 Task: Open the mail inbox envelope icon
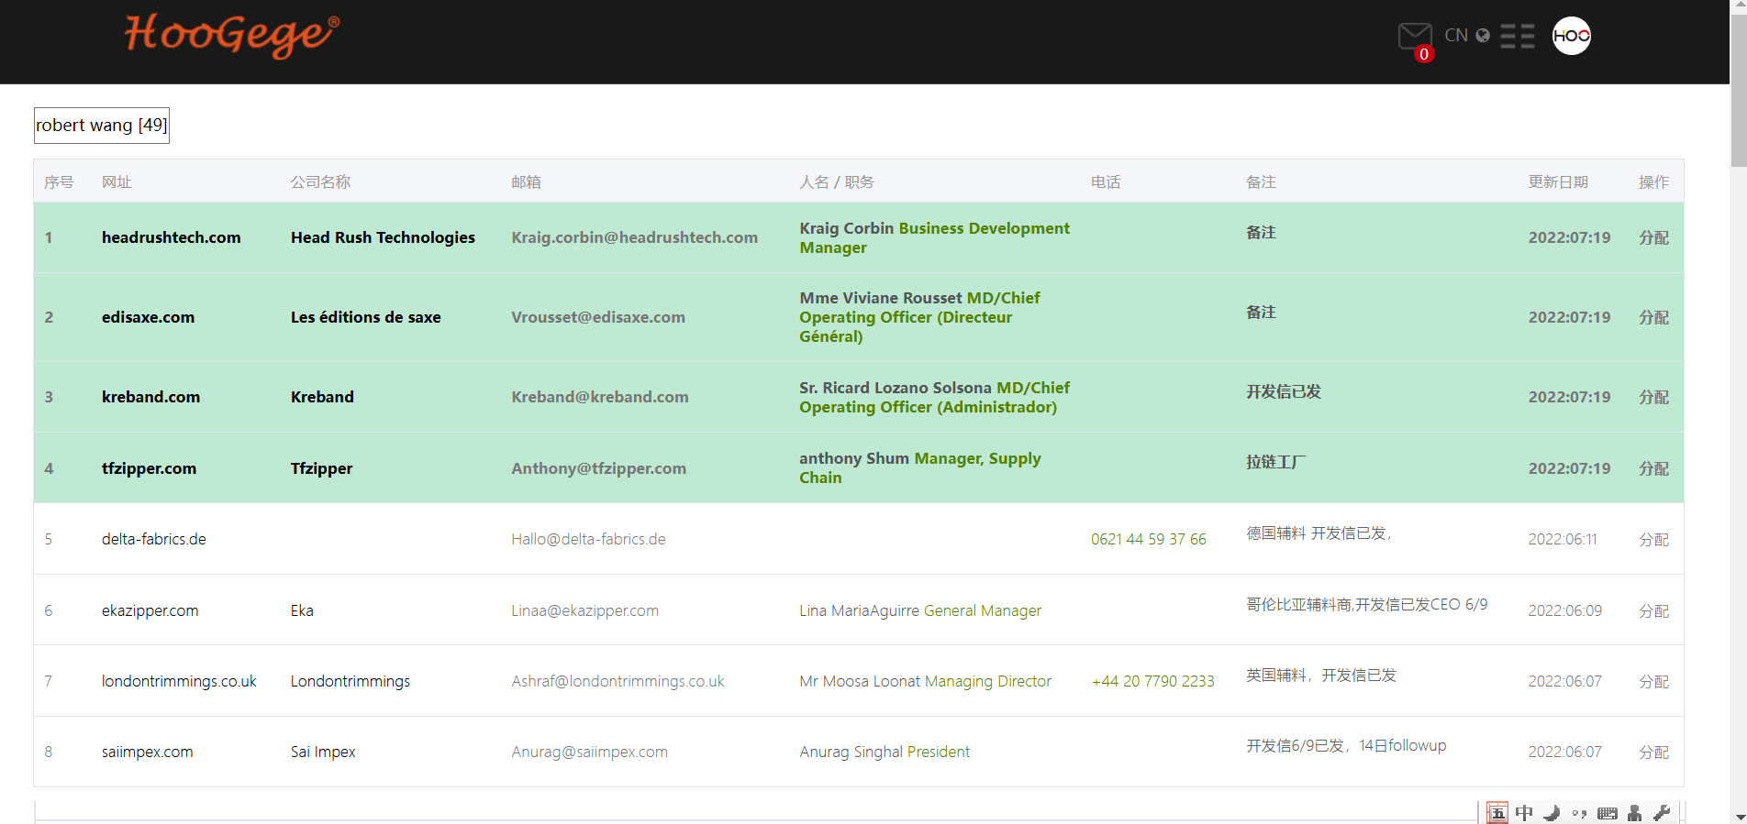tap(1414, 36)
